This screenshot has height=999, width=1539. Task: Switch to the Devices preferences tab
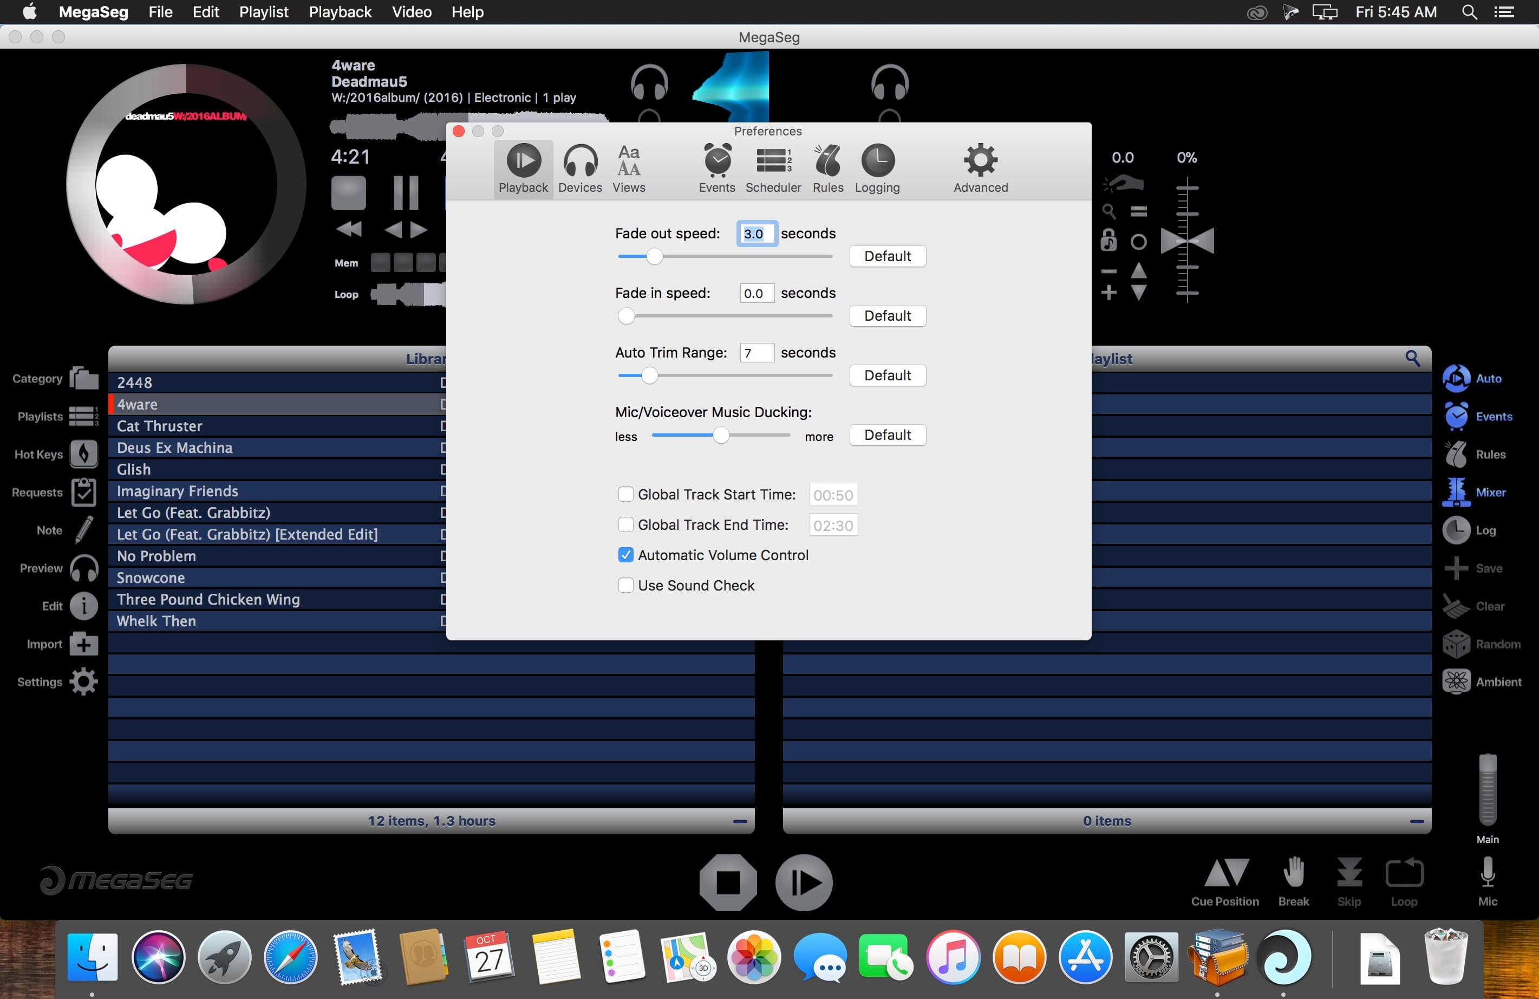click(x=580, y=169)
